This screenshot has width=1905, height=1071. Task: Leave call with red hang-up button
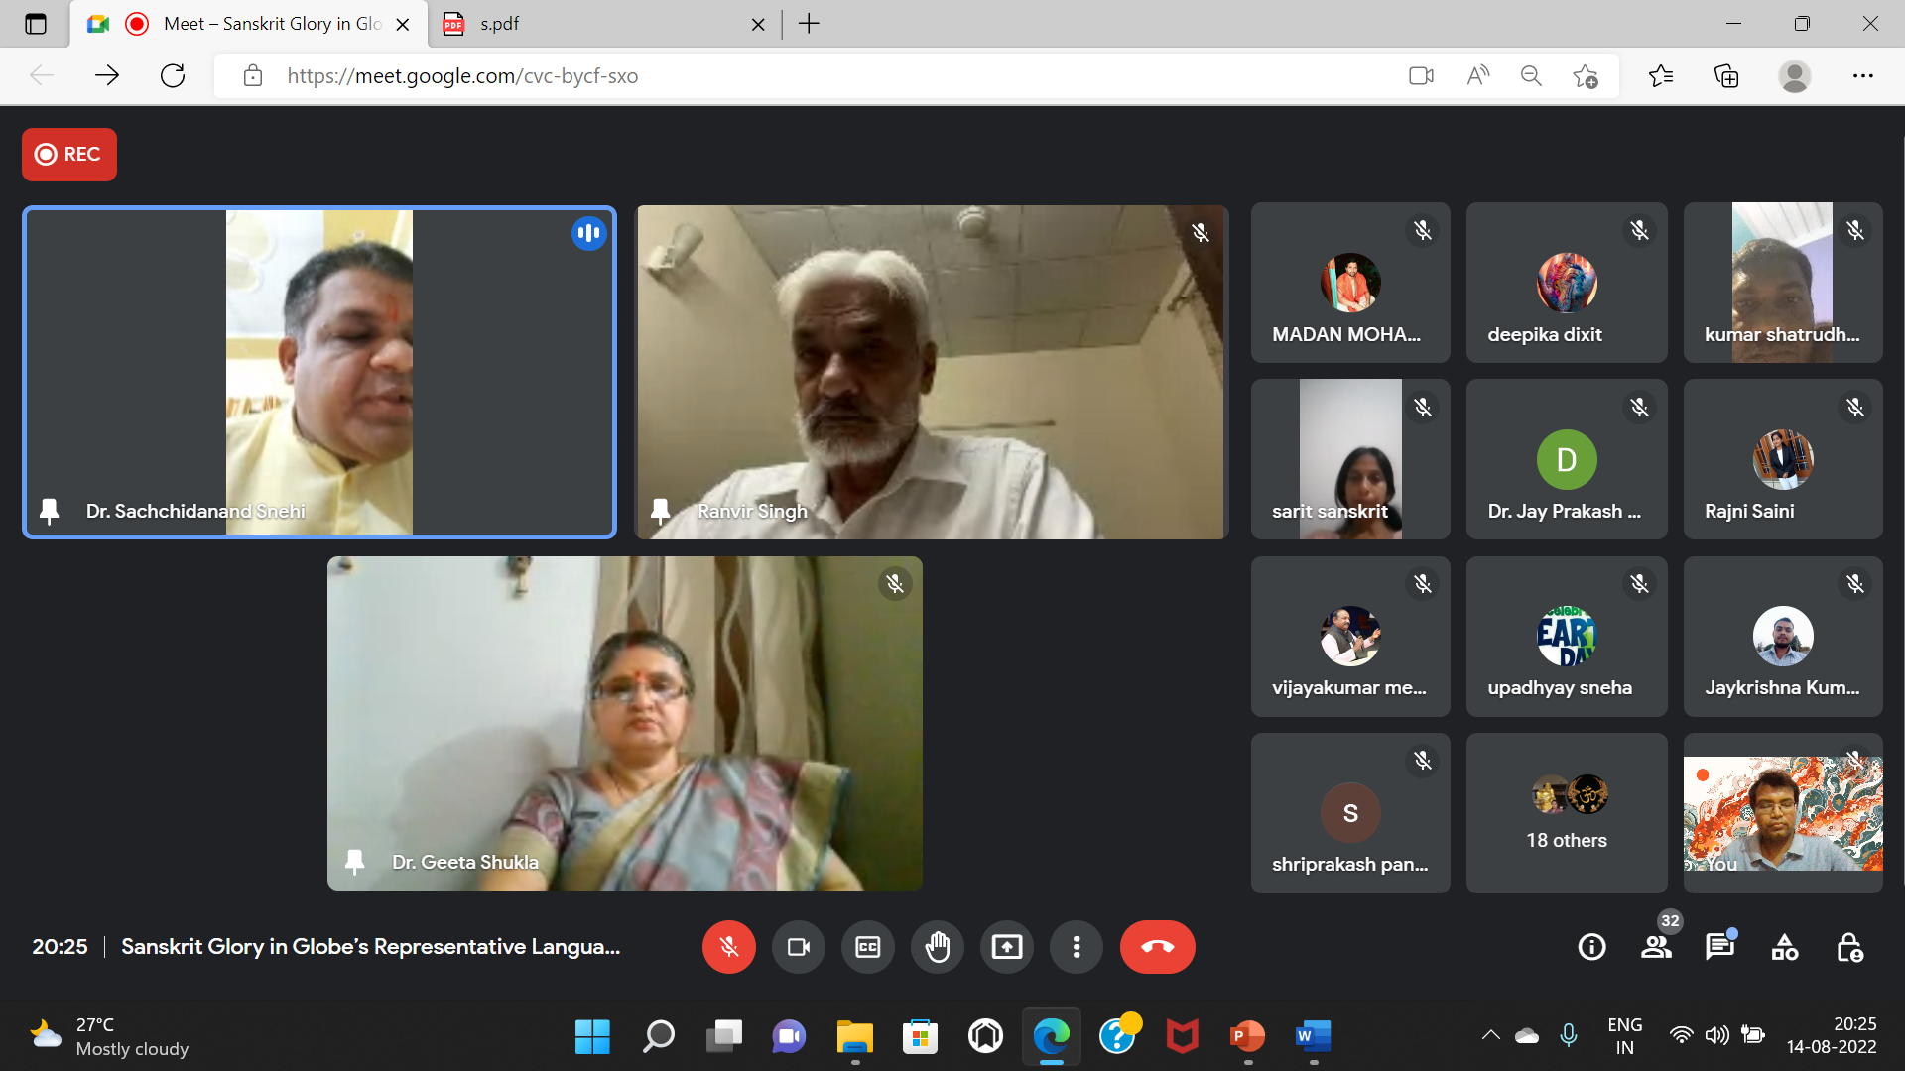pos(1157,947)
